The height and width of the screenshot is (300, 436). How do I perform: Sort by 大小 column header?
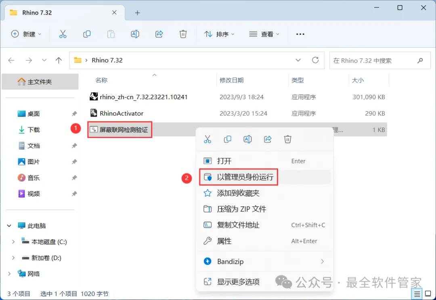358,80
